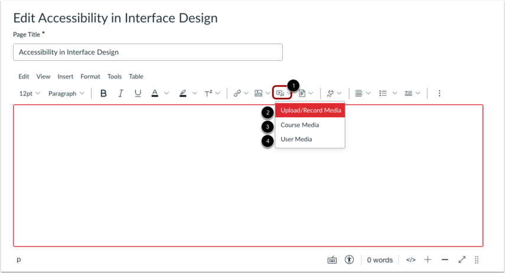The image size is (505, 273).
Task: Click the plus icon in status bar
Action: [428, 259]
